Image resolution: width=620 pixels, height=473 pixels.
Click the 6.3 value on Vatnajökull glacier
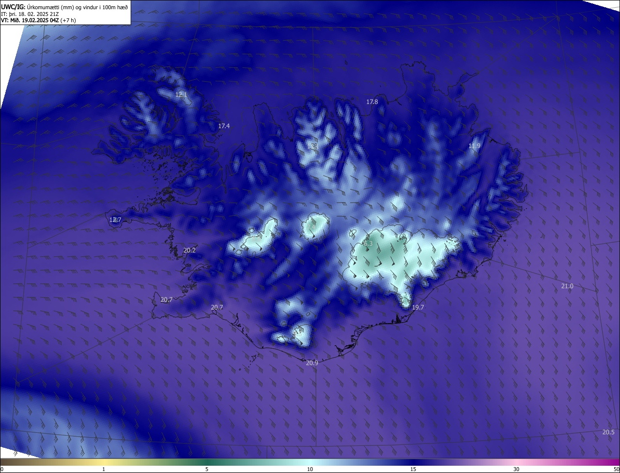point(368,243)
